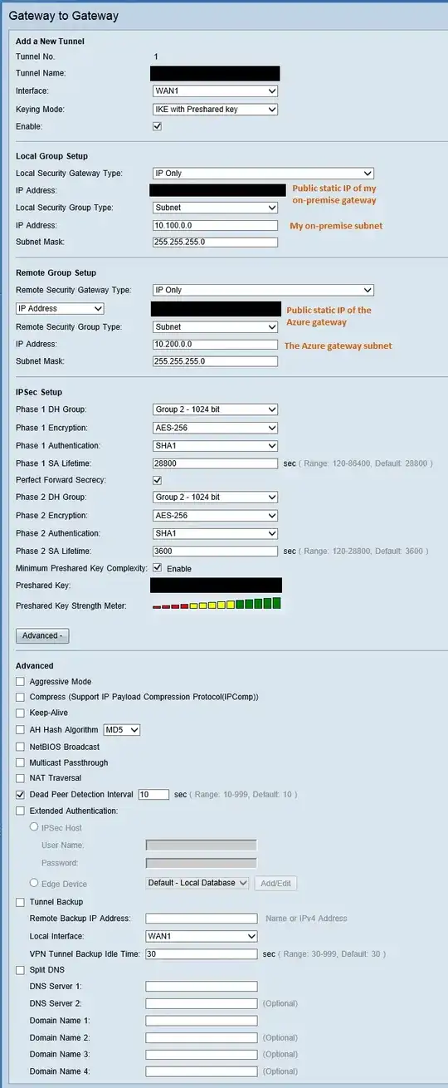Edit Dead Peer Detection Interval value

[x=153, y=795]
